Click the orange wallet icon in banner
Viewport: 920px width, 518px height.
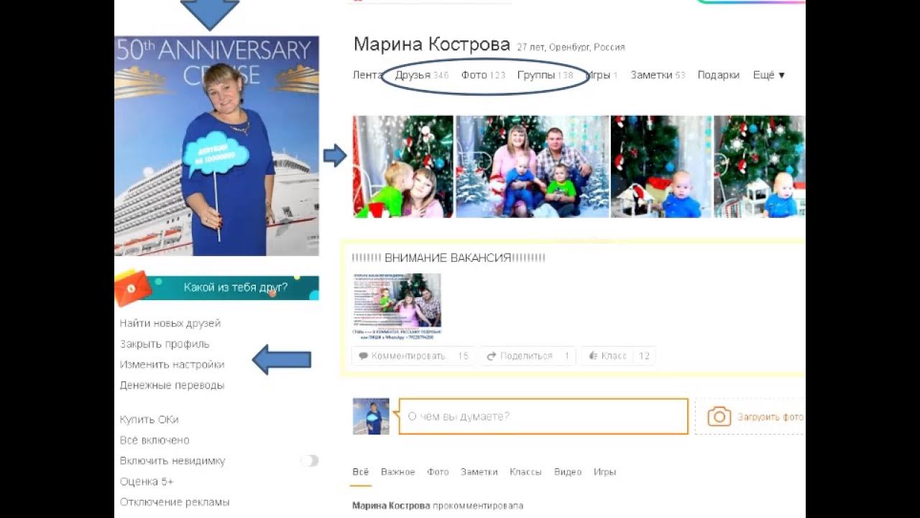[x=133, y=288]
